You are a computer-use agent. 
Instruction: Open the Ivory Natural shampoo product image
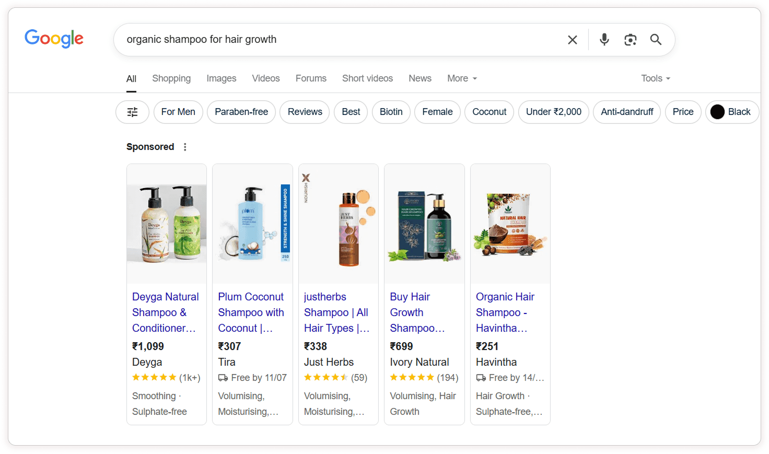[x=425, y=224]
